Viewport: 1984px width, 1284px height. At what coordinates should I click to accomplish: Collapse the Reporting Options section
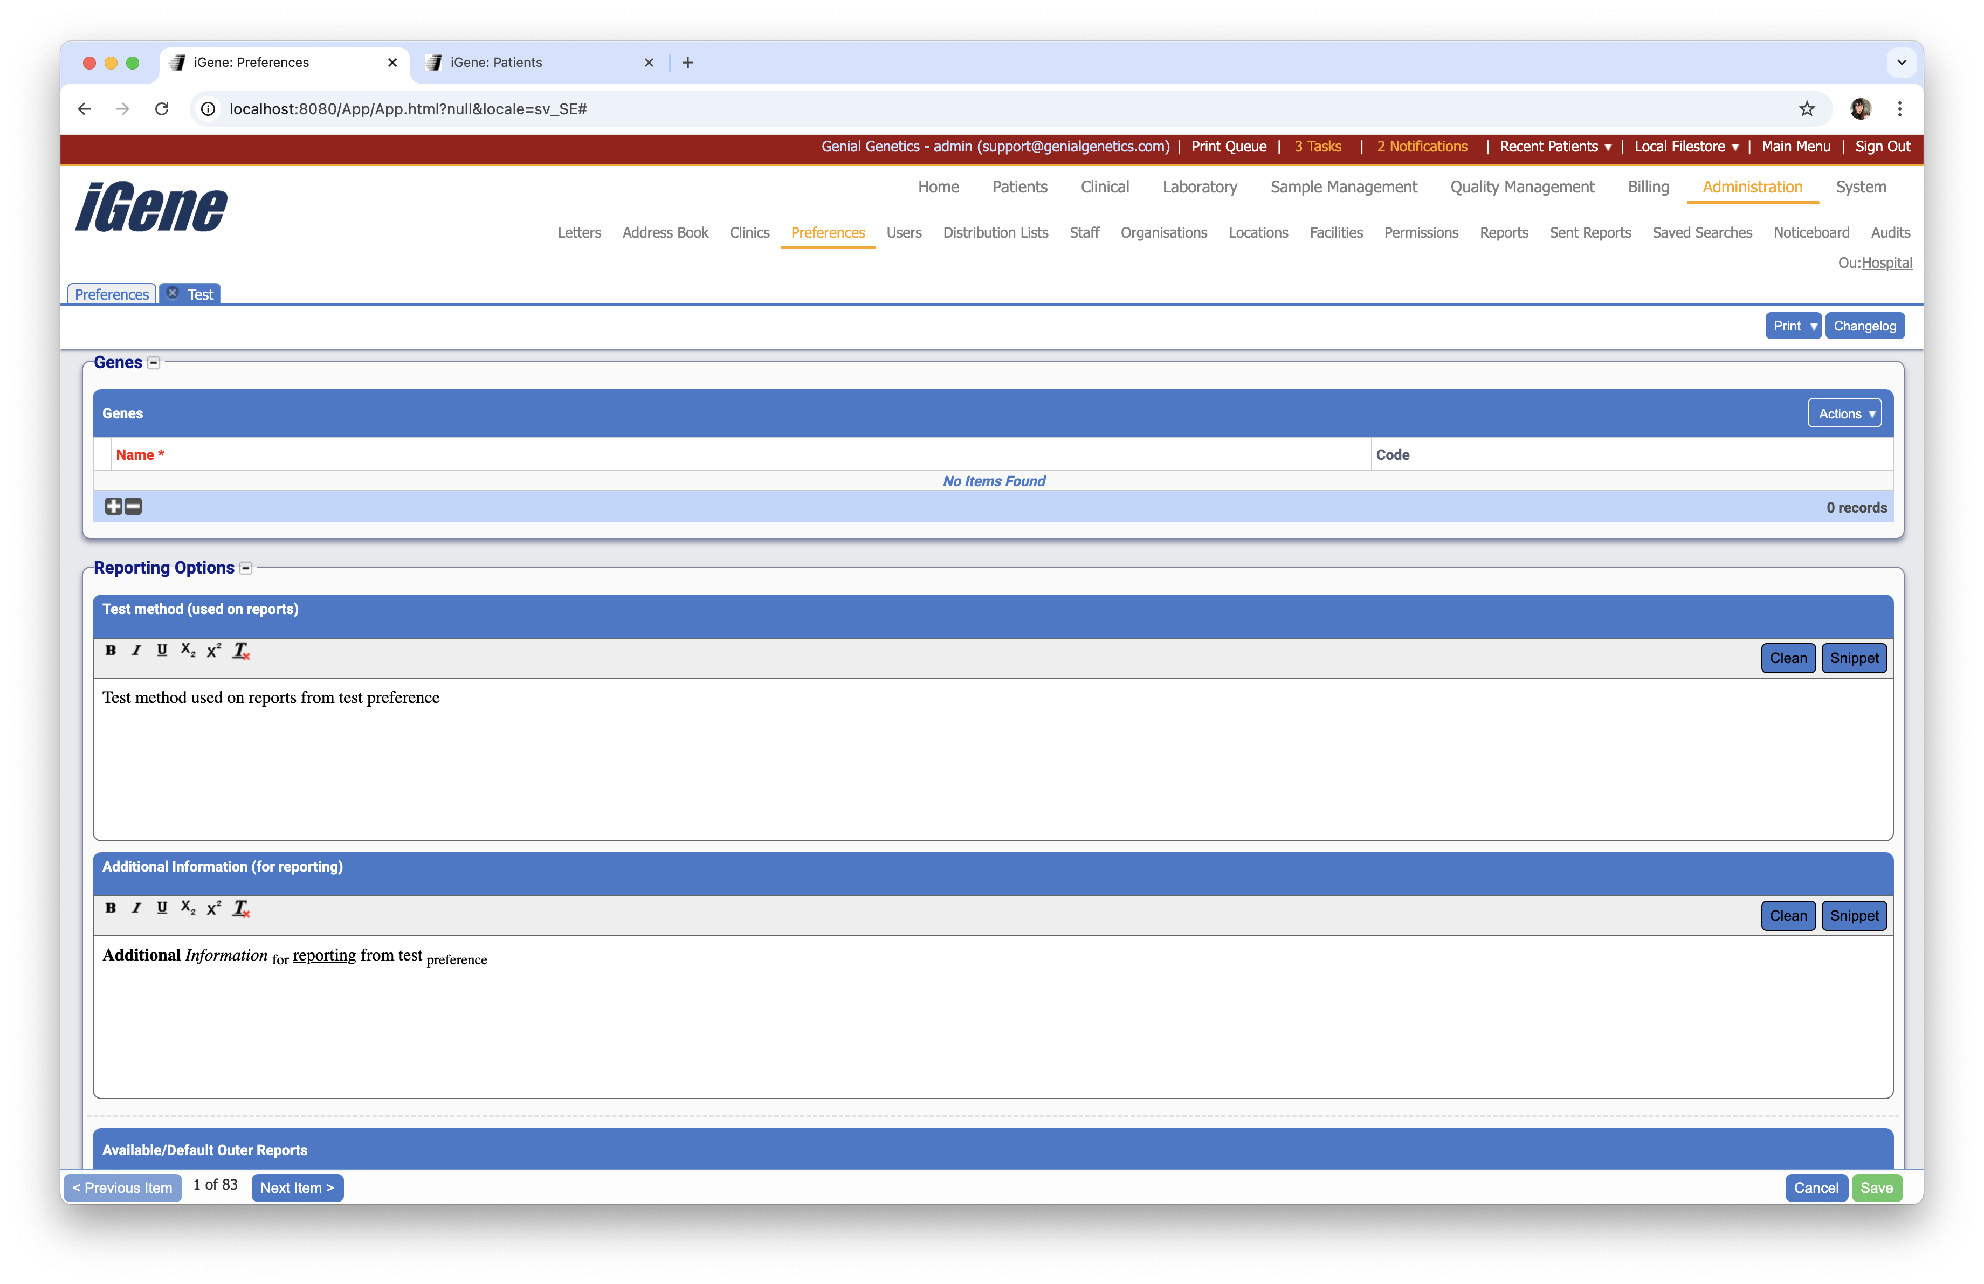pyautogui.click(x=246, y=568)
